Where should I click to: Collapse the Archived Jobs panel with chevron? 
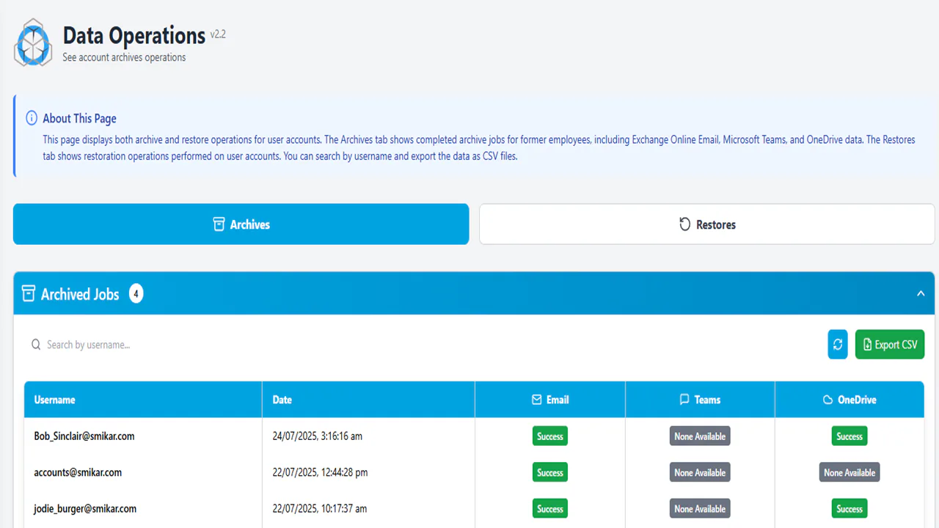coord(921,294)
